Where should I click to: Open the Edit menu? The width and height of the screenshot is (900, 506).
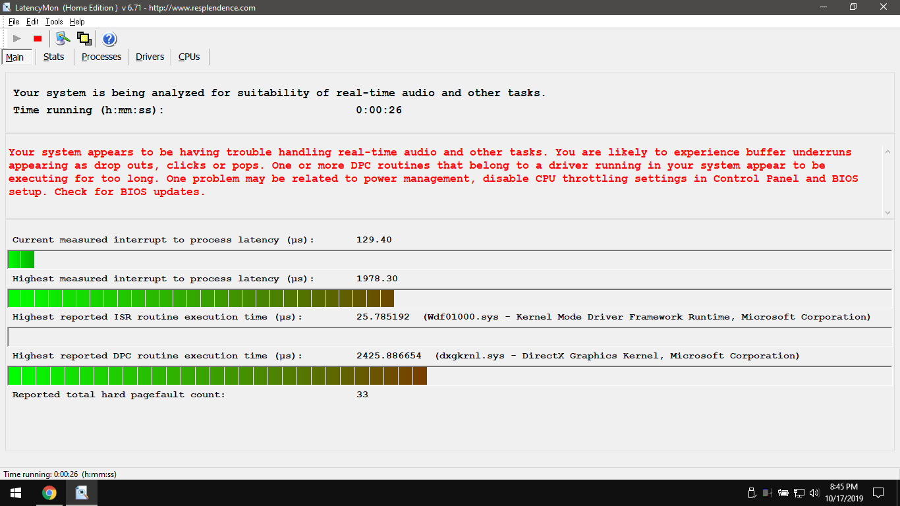click(32, 22)
